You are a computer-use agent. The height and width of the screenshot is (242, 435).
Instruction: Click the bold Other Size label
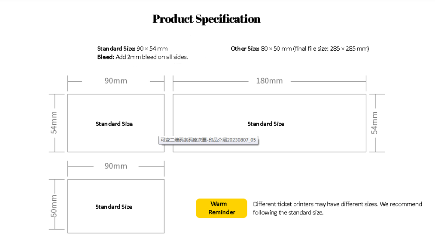(x=245, y=49)
